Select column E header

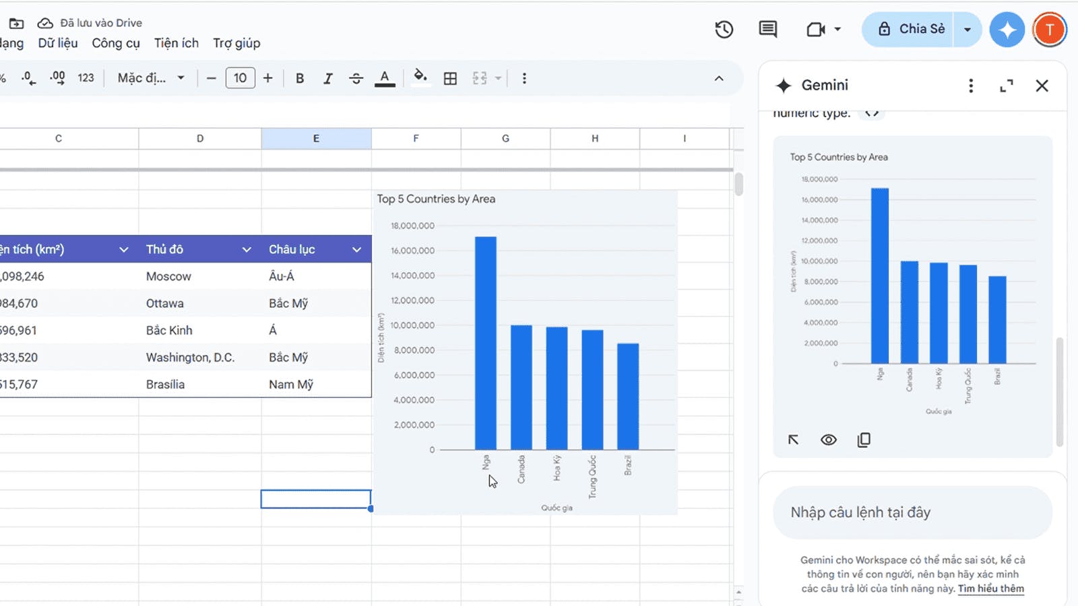[x=316, y=138]
